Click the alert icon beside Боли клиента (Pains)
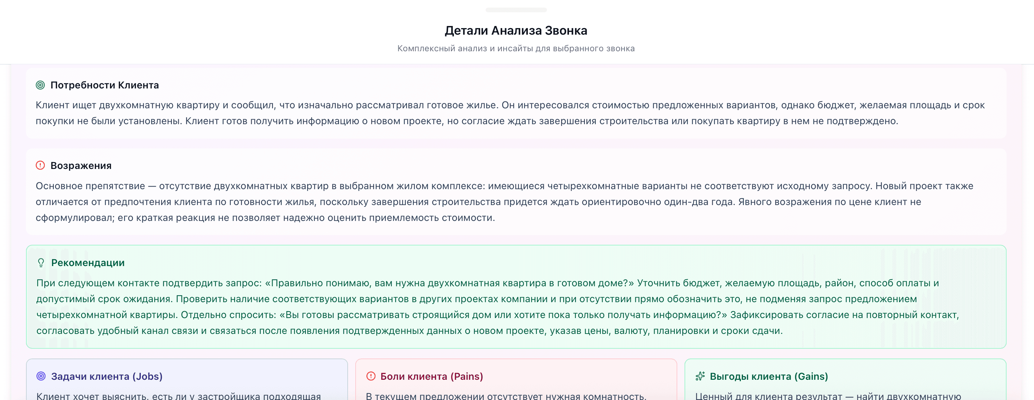 coord(371,376)
